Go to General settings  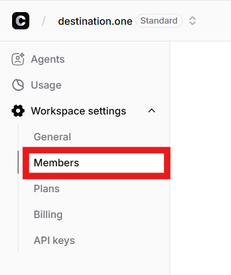52,137
